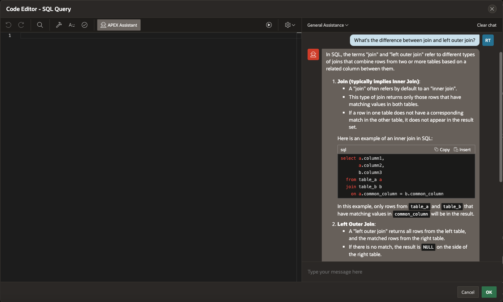Insert the SQL snippet into editor

point(462,150)
